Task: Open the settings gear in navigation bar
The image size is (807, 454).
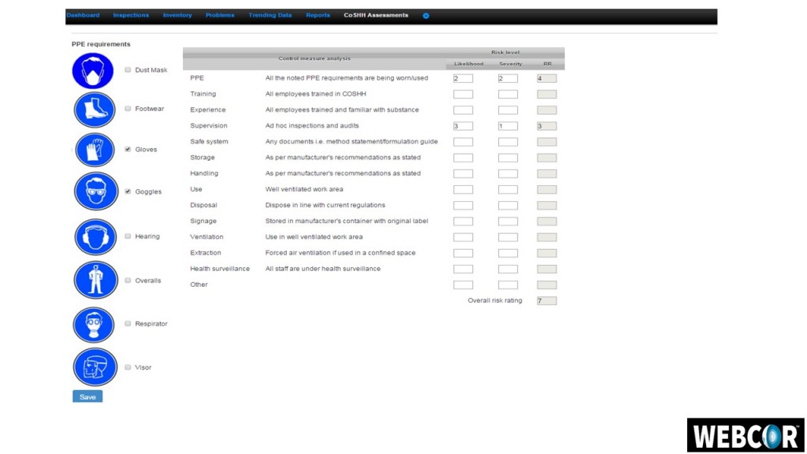Action: tap(426, 16)
